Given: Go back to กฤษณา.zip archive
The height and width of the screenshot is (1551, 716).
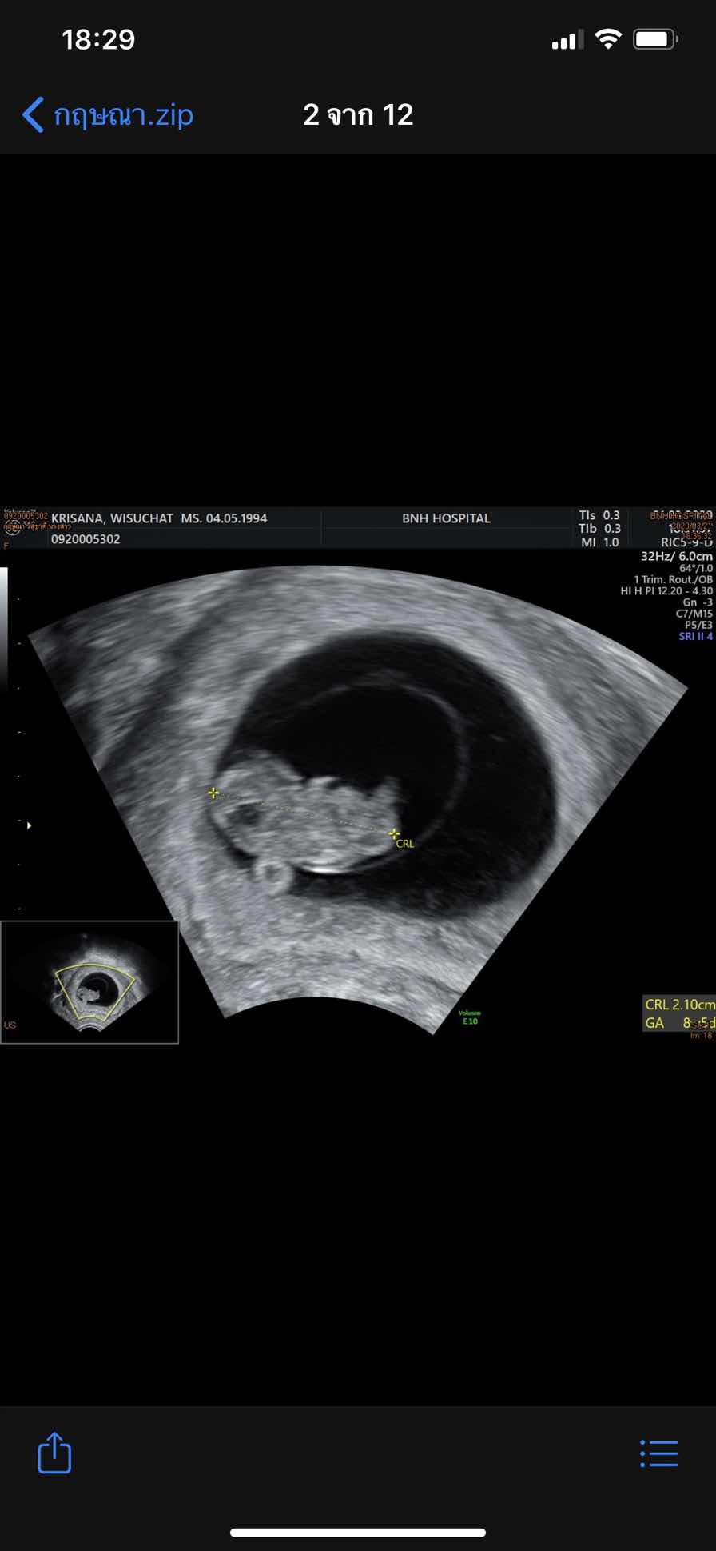Looking at the screenshot, I should click(123, 115).
